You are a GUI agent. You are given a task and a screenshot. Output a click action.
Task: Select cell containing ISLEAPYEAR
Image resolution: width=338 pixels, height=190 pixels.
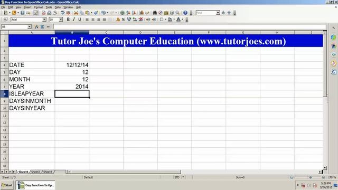(x=32, y=94)
